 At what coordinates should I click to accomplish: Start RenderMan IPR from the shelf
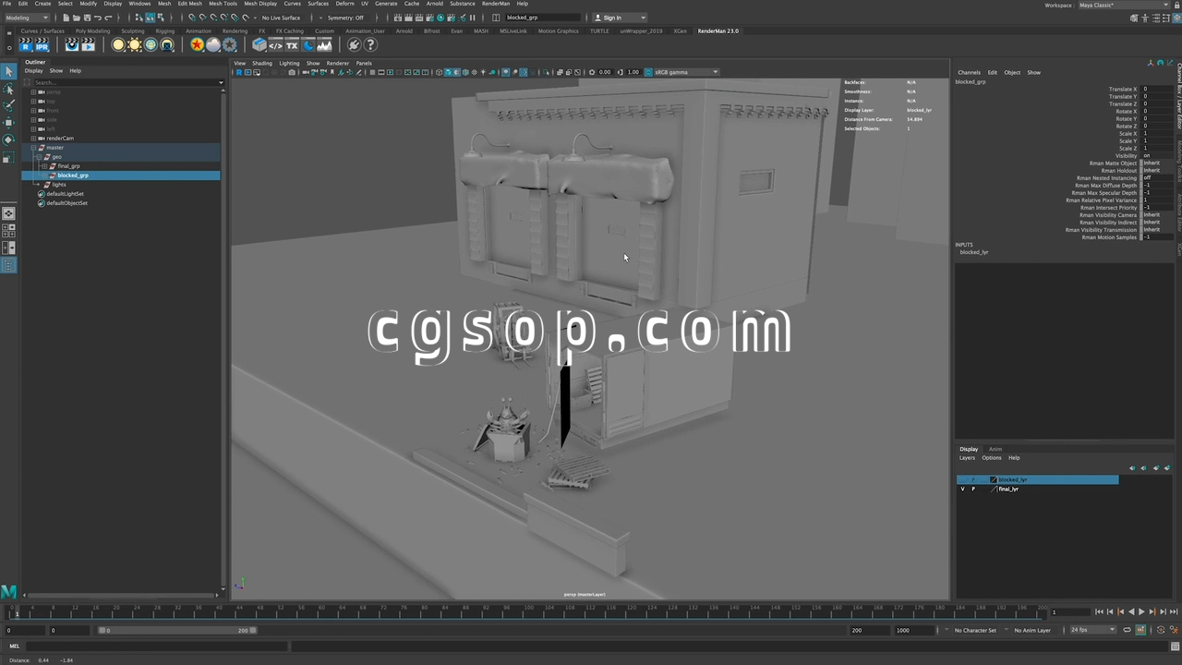tap(42, 44)
